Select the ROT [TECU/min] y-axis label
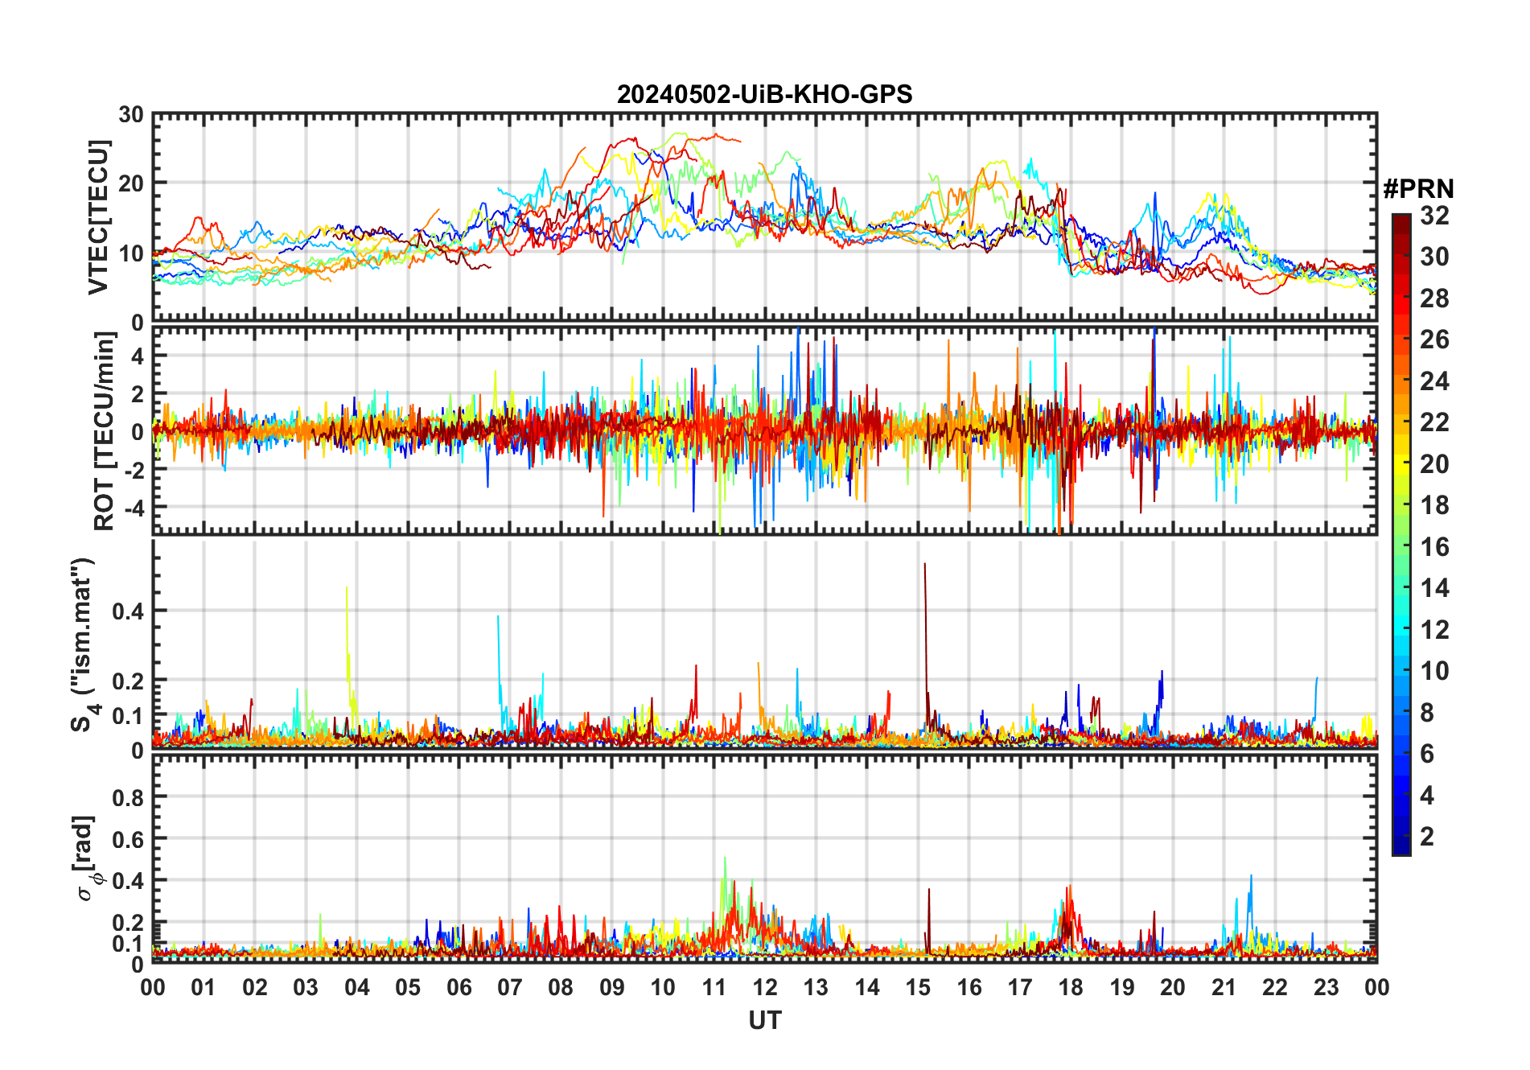This screenshot has width=1530, height=1070. click(104, 430)
